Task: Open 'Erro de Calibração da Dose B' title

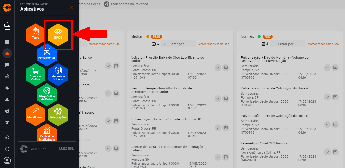Action: (275, 116)
